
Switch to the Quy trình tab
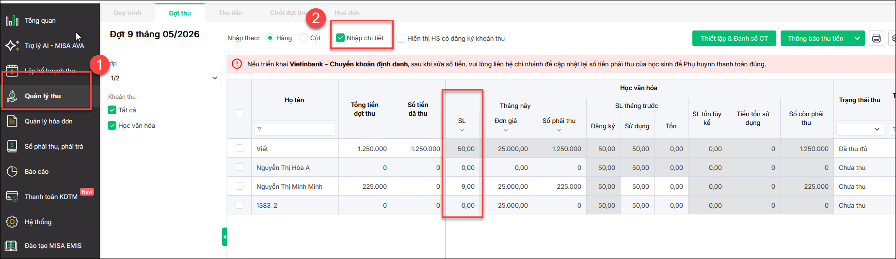[x=128, y=13]
